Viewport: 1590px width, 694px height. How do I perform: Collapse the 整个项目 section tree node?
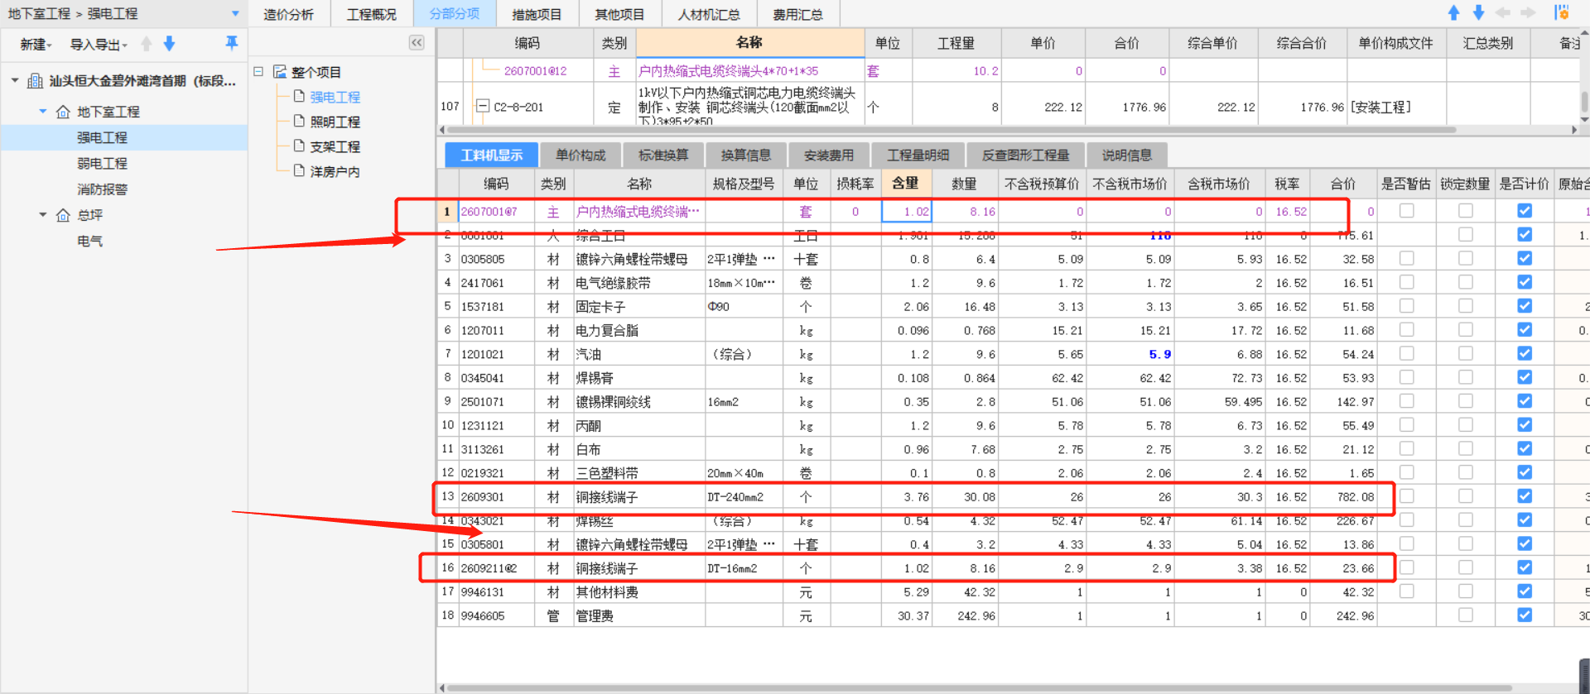(258, 72)
